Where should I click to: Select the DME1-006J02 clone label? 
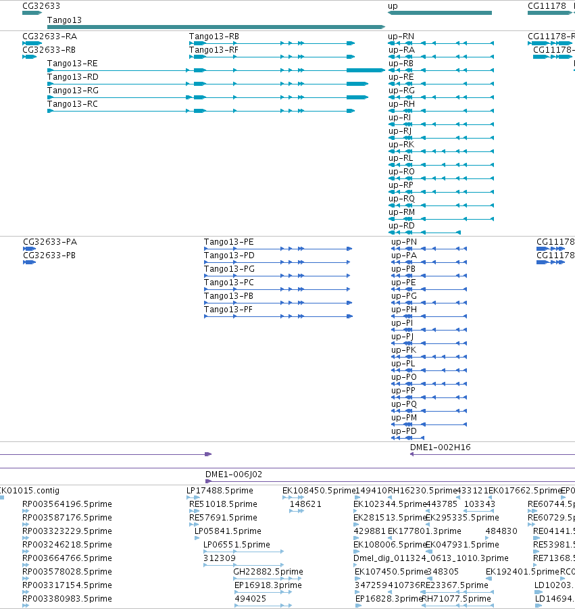point(234,474)
